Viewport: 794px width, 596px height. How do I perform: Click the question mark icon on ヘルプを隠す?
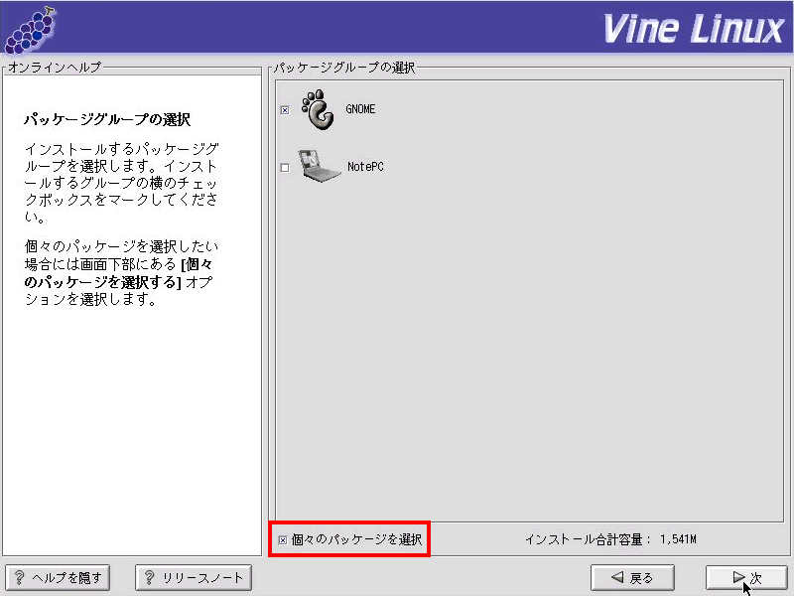coord(19,577)
